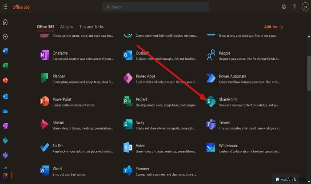Click 'Bring out your best writing.' text
The image size is (311, 184).
(x=69, y=174)
